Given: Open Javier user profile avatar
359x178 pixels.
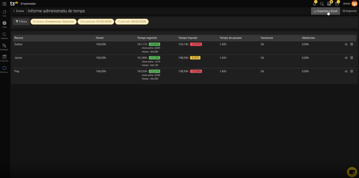Looking at the screenshot, I should 354,4.
